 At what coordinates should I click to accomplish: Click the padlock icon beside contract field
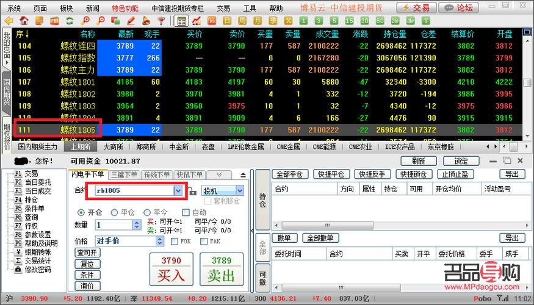[193, 192]
